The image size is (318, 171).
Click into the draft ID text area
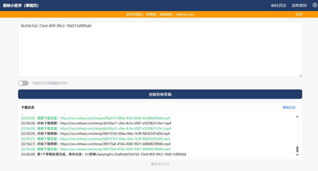click(160, 50)
